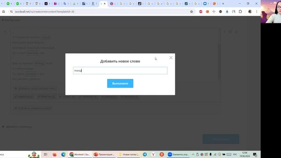Image resolution: width=281 pixels, height=158 pixels.
Task: Open the Chrome profile avatar
Action: click(x=250, y=12)
